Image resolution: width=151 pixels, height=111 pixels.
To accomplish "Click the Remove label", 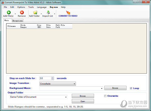I will point(22,16).
